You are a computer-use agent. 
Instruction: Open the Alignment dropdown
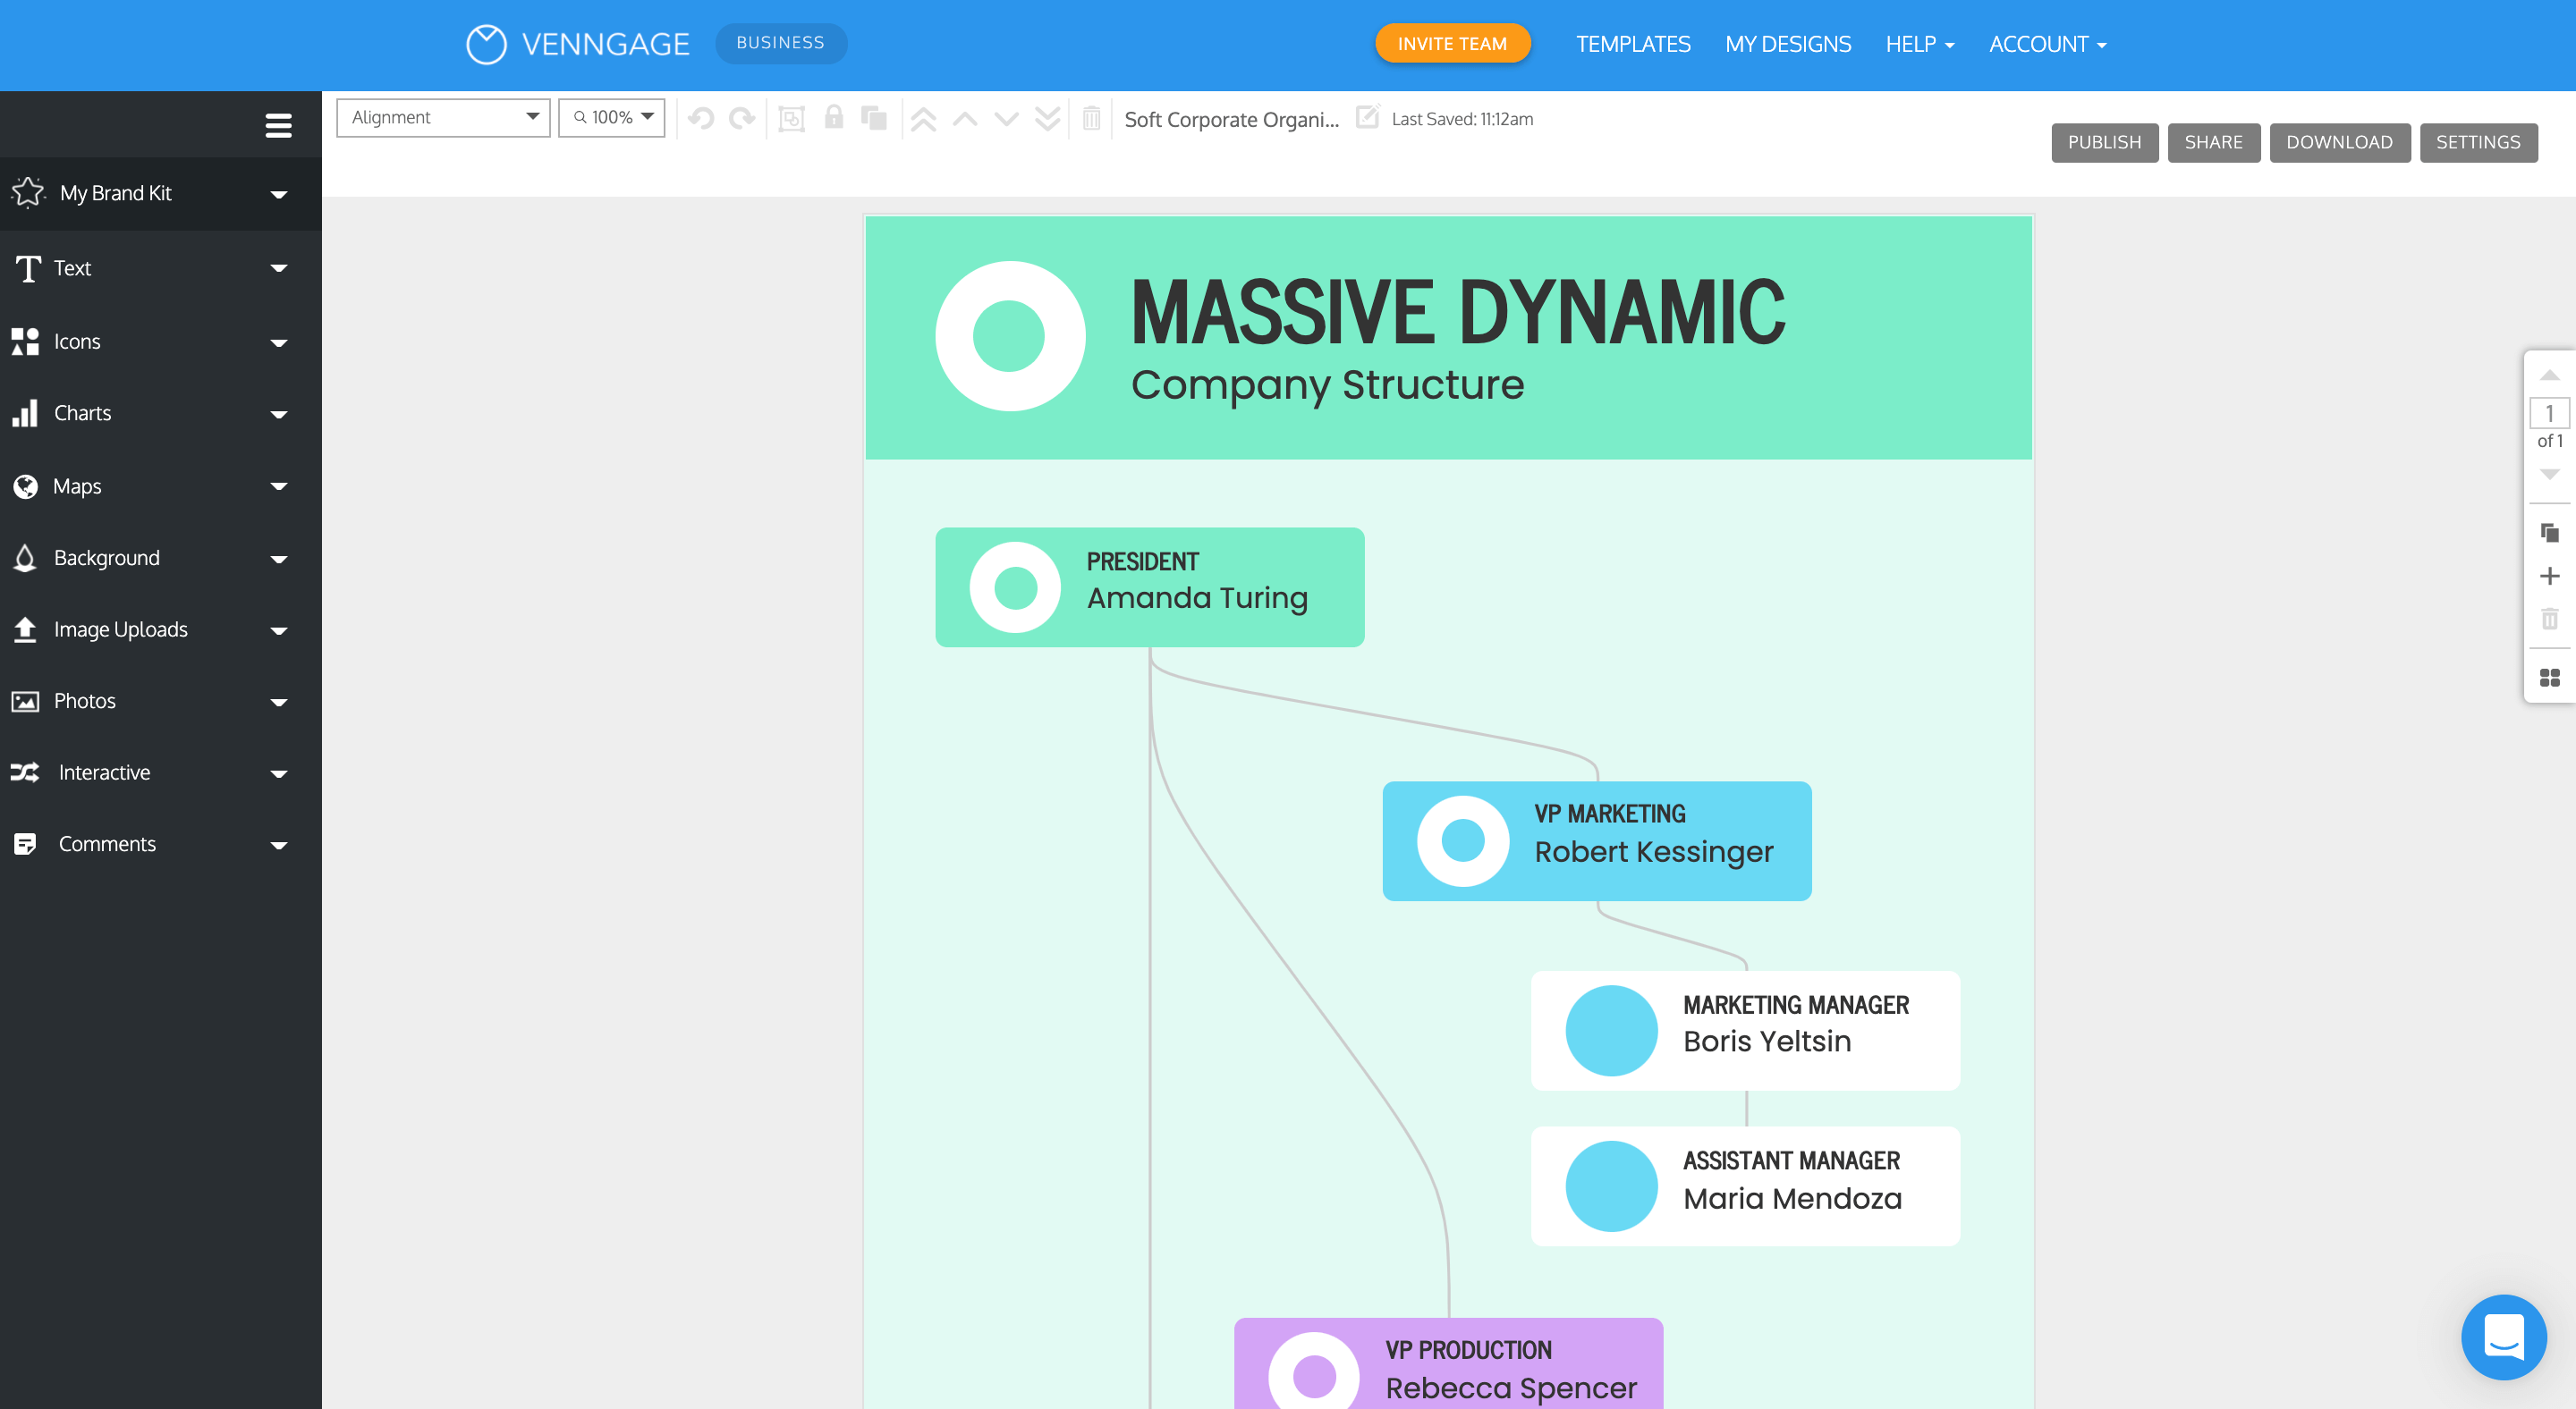443,118
